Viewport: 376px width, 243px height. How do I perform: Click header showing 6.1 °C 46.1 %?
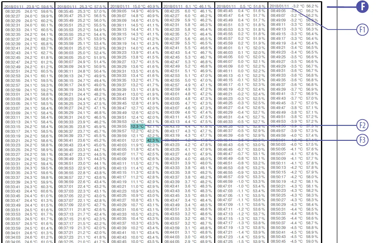[x=188, y=6]
